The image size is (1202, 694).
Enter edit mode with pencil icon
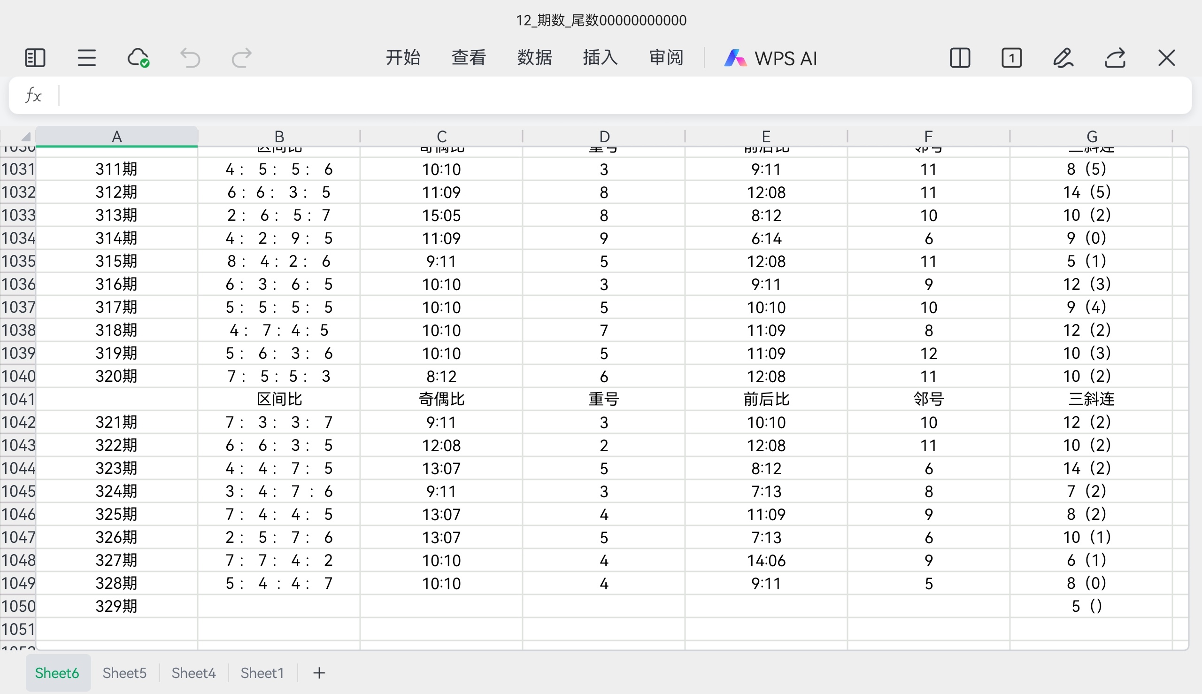pyautogui.click(x=1063, y=58)
